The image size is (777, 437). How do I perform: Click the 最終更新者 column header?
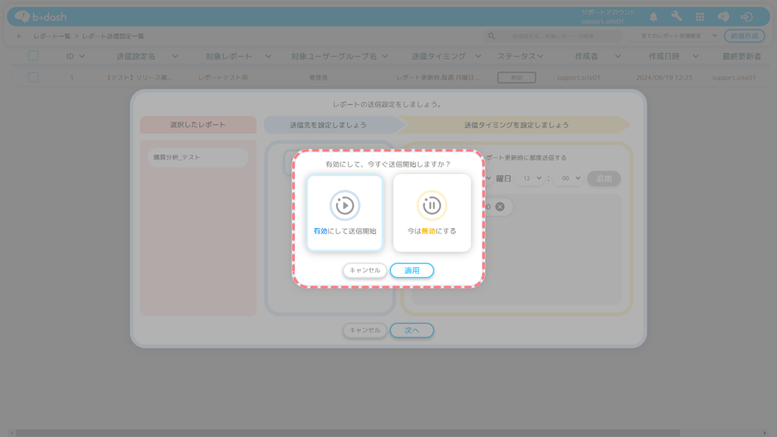point(742,57)
